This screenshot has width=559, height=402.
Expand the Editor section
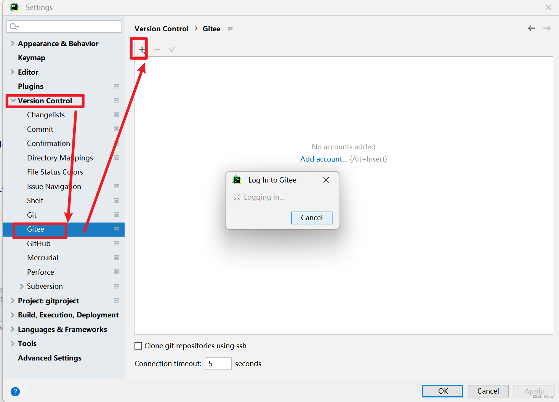point(13,72)
